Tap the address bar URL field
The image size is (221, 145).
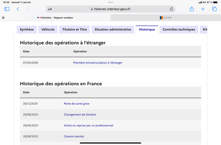[x=110, y=9]
